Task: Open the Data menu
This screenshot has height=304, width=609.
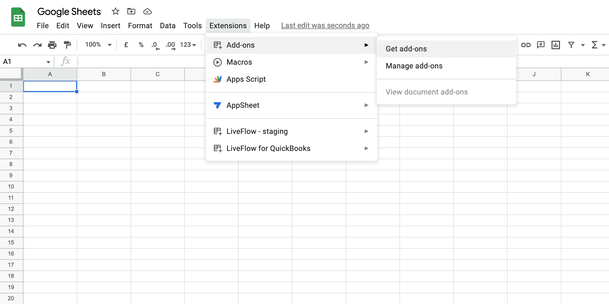Action: click(168, 26)
